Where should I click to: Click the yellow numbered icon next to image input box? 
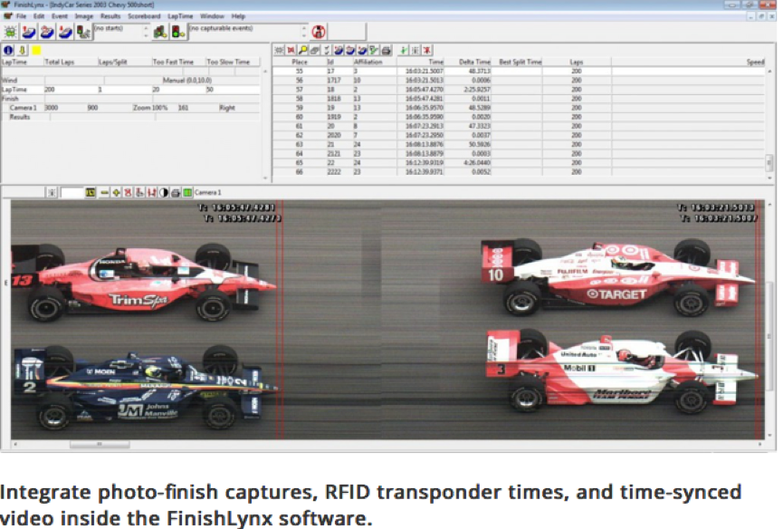tap(91, 192)
